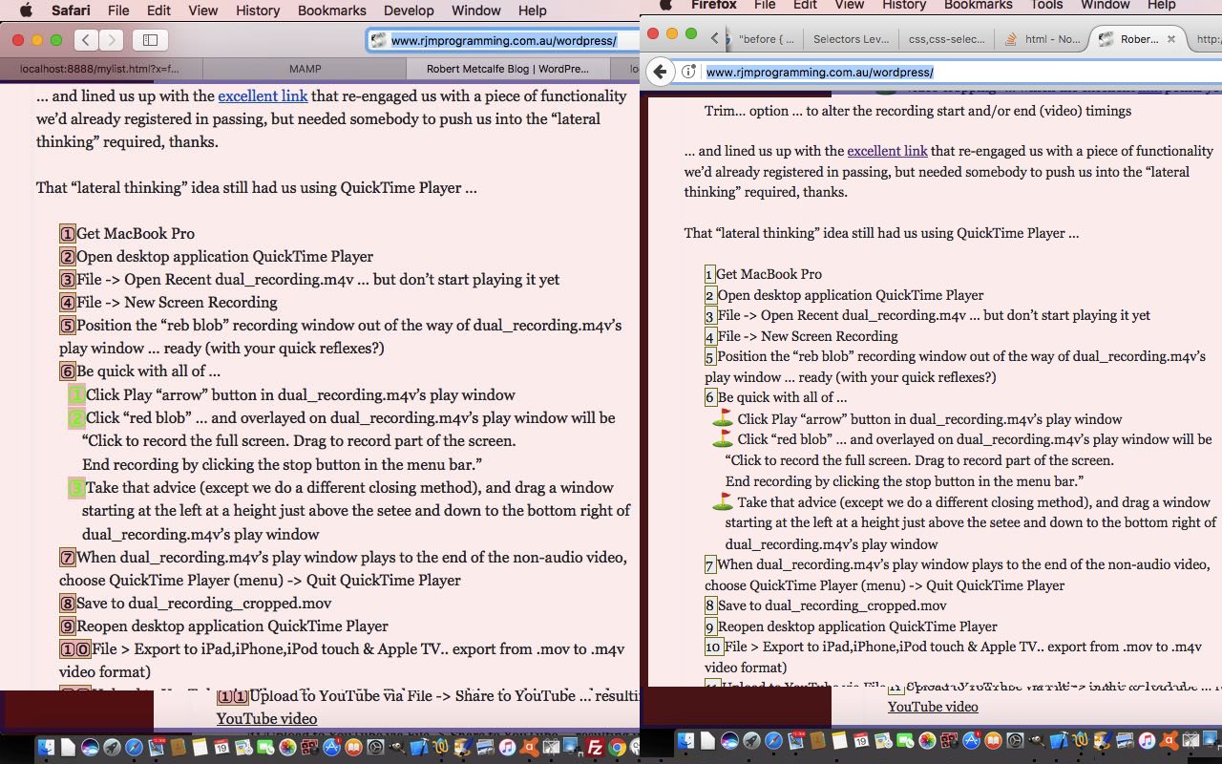Click "Open desktop application QuickTime Player" in Firefox
Screen dimensions: 1222x764
(851, 295)
